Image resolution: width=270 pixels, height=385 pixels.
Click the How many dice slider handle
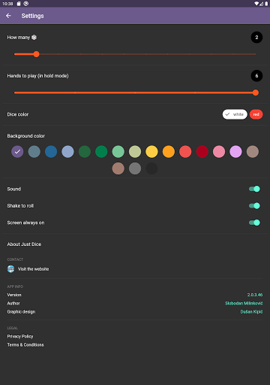point(36,54)
